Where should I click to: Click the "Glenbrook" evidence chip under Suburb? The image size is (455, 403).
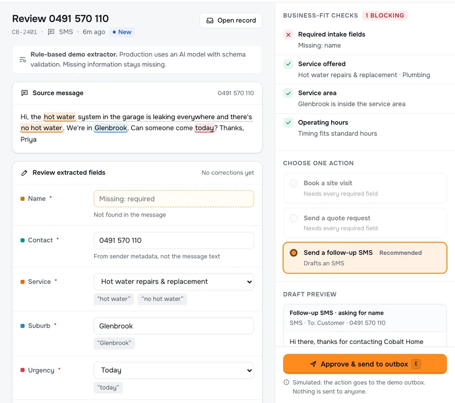114,343
